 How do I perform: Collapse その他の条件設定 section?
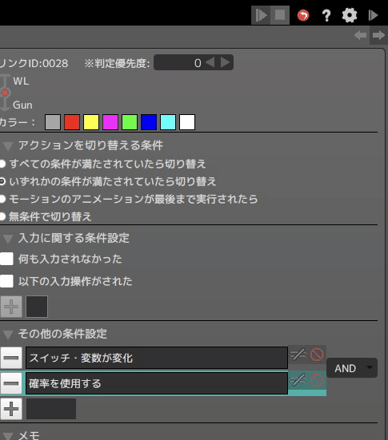pyautogui.click(x=7, y=335)
